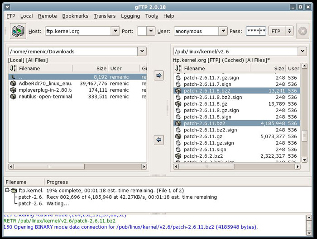The image size is (317, 239).
Task: Open the Port dropdown list
Action: [151, 31]
